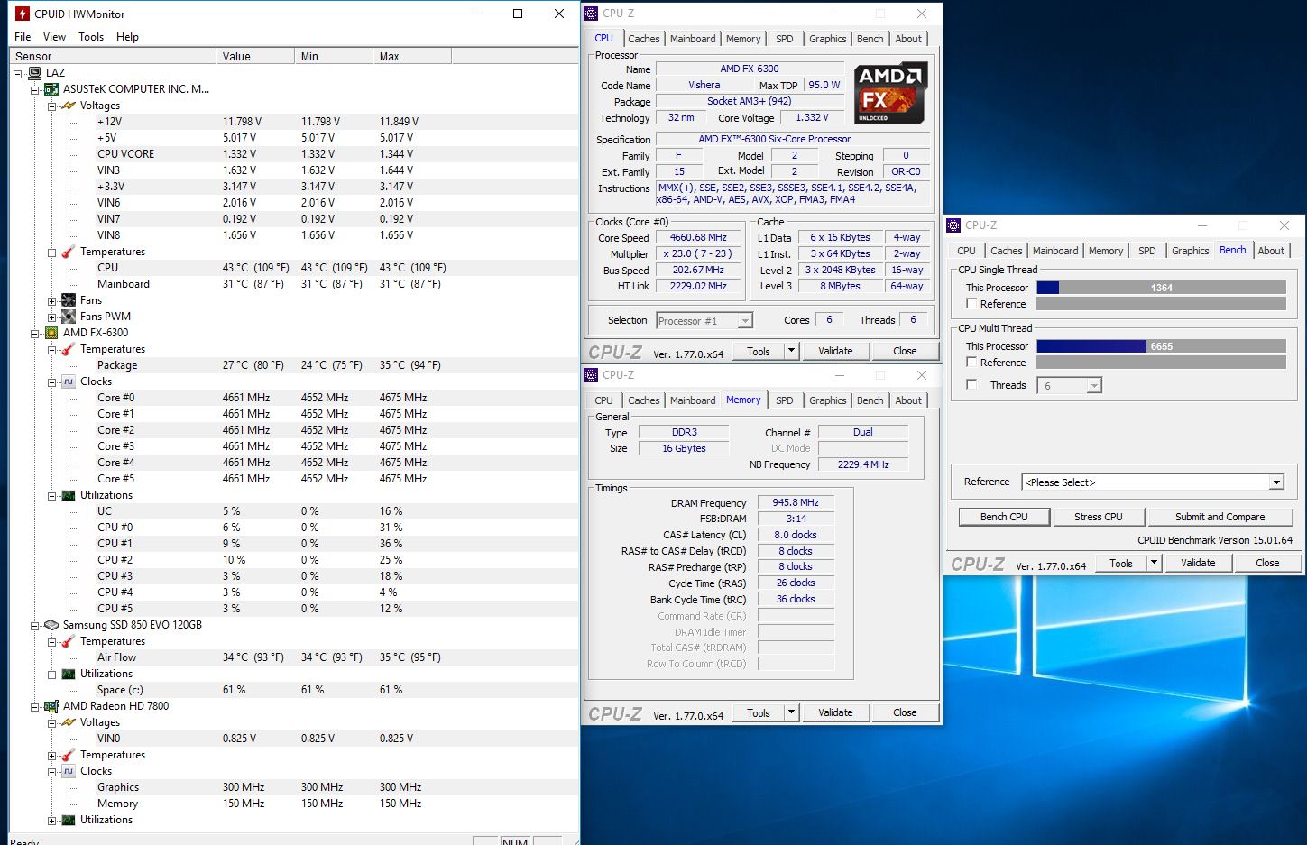Click Utilizations icon under Samsung SSD

[x=69, y=674]
